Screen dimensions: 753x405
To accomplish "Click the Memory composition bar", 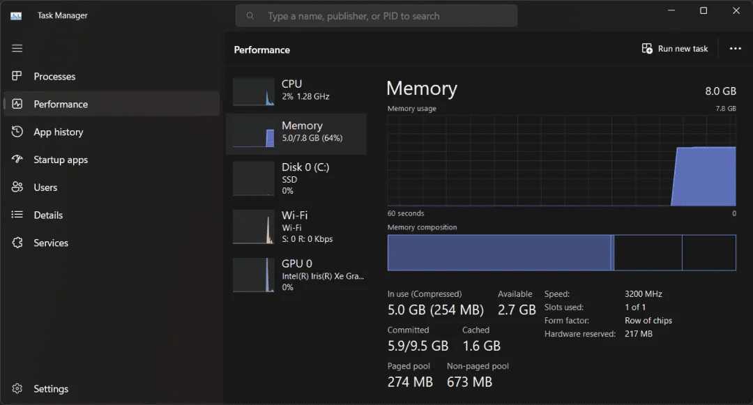I will (561, 252).
